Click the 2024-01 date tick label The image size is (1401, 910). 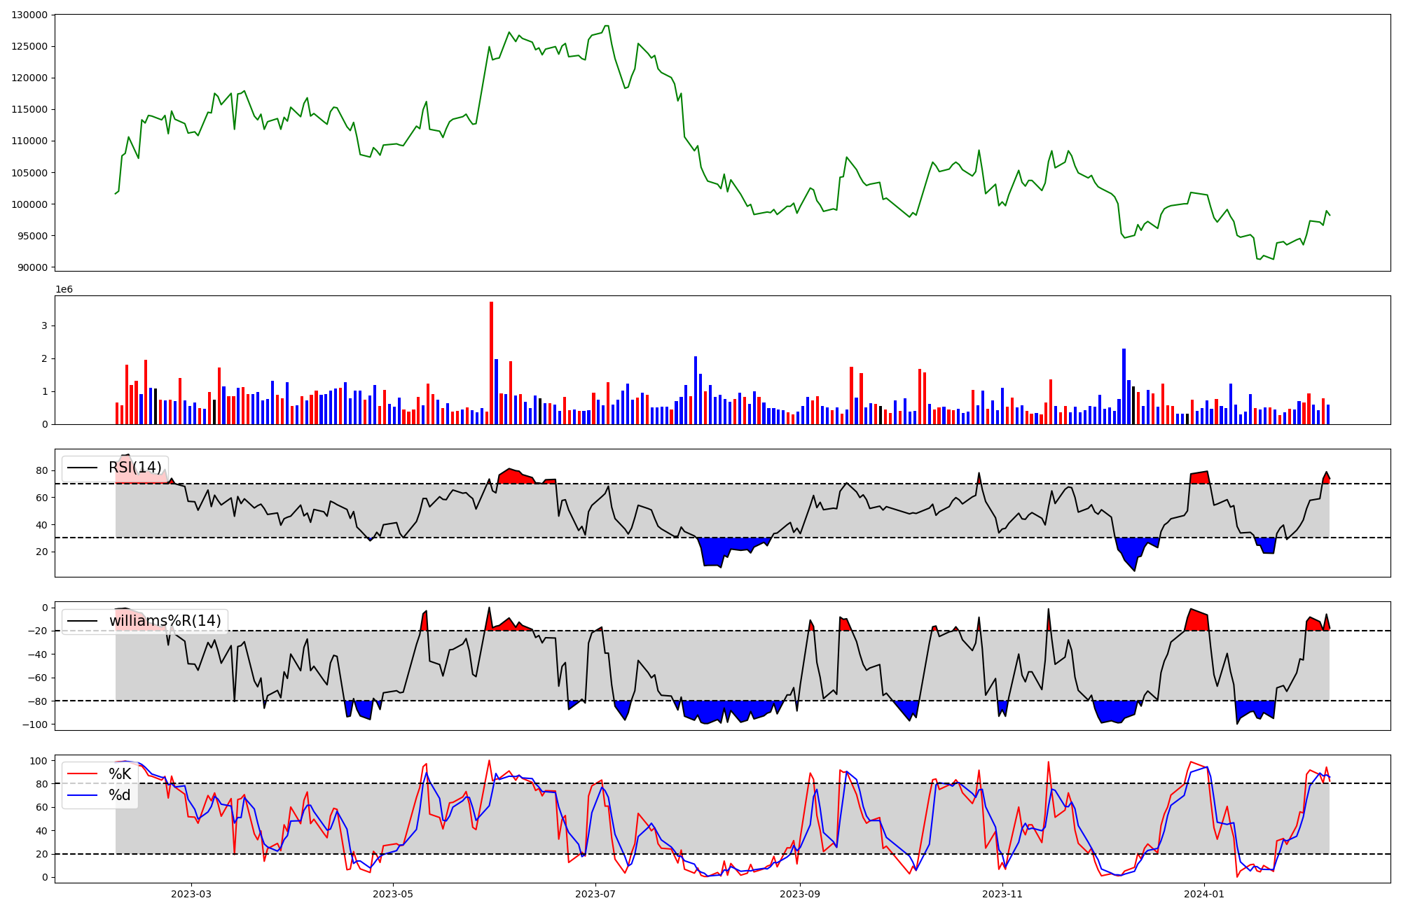click(x=1204, y=894)
